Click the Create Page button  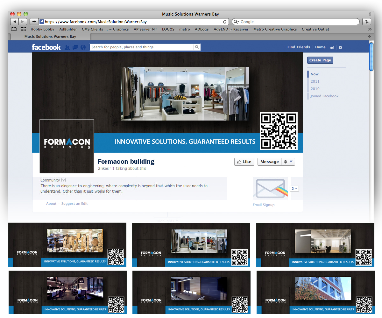[320, 60]
